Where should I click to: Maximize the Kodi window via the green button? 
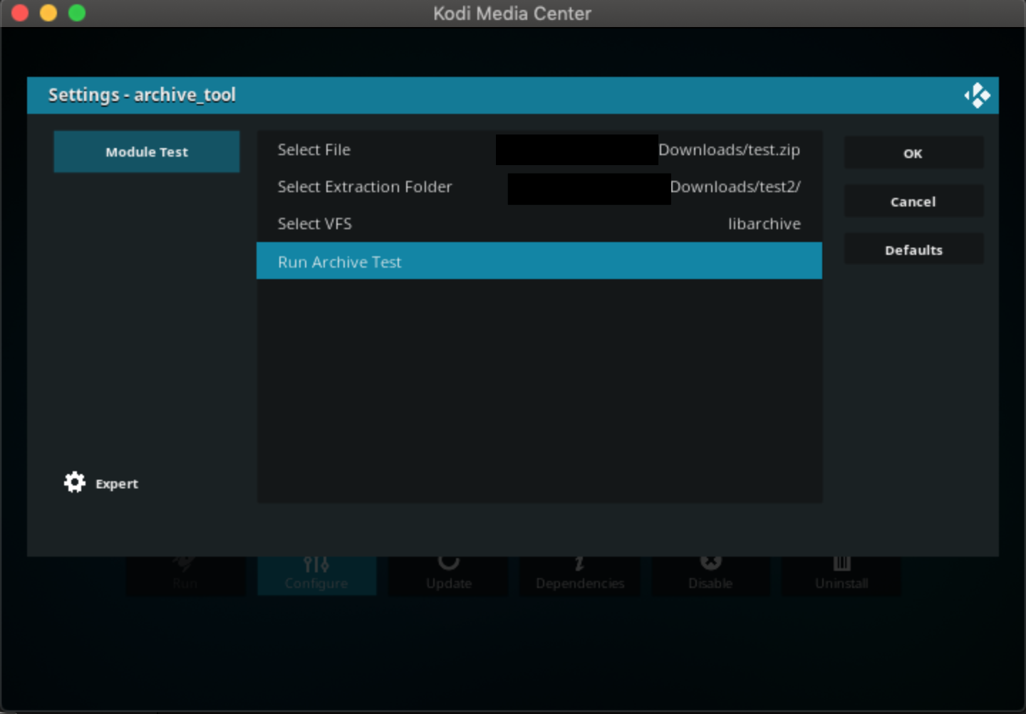coord(77,13)
